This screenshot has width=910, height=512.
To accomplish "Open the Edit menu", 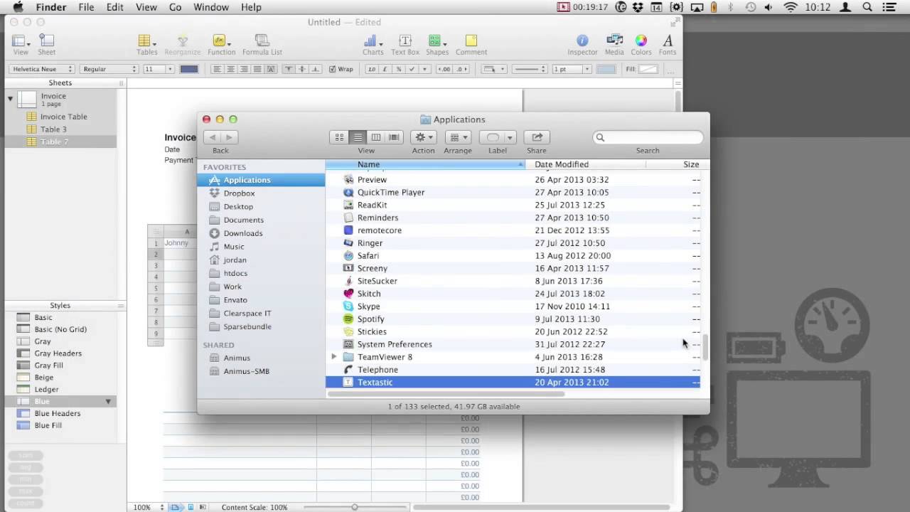I will (x=114, y=7).
